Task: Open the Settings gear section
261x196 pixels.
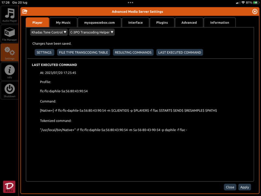Action: point(9,53)
